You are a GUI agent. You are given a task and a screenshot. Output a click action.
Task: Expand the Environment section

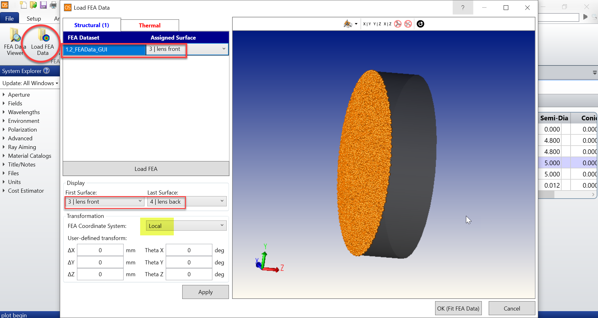pyautogui.click(x=4, y=121)
